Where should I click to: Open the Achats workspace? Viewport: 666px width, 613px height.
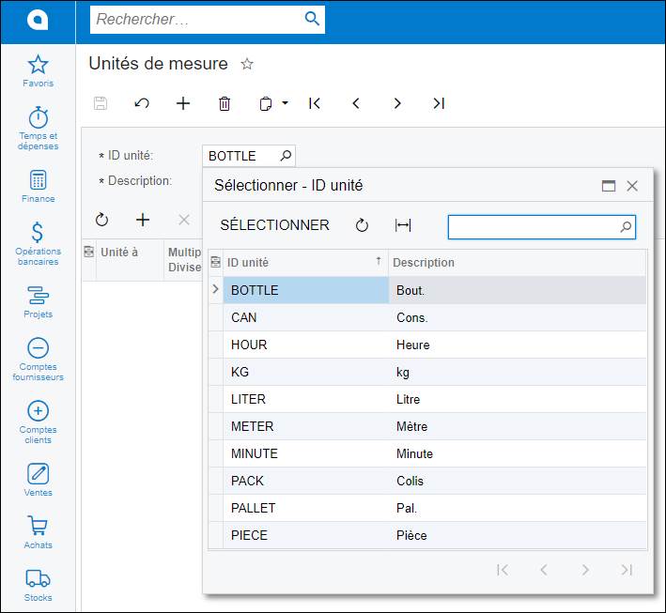(x=38, y=532)
